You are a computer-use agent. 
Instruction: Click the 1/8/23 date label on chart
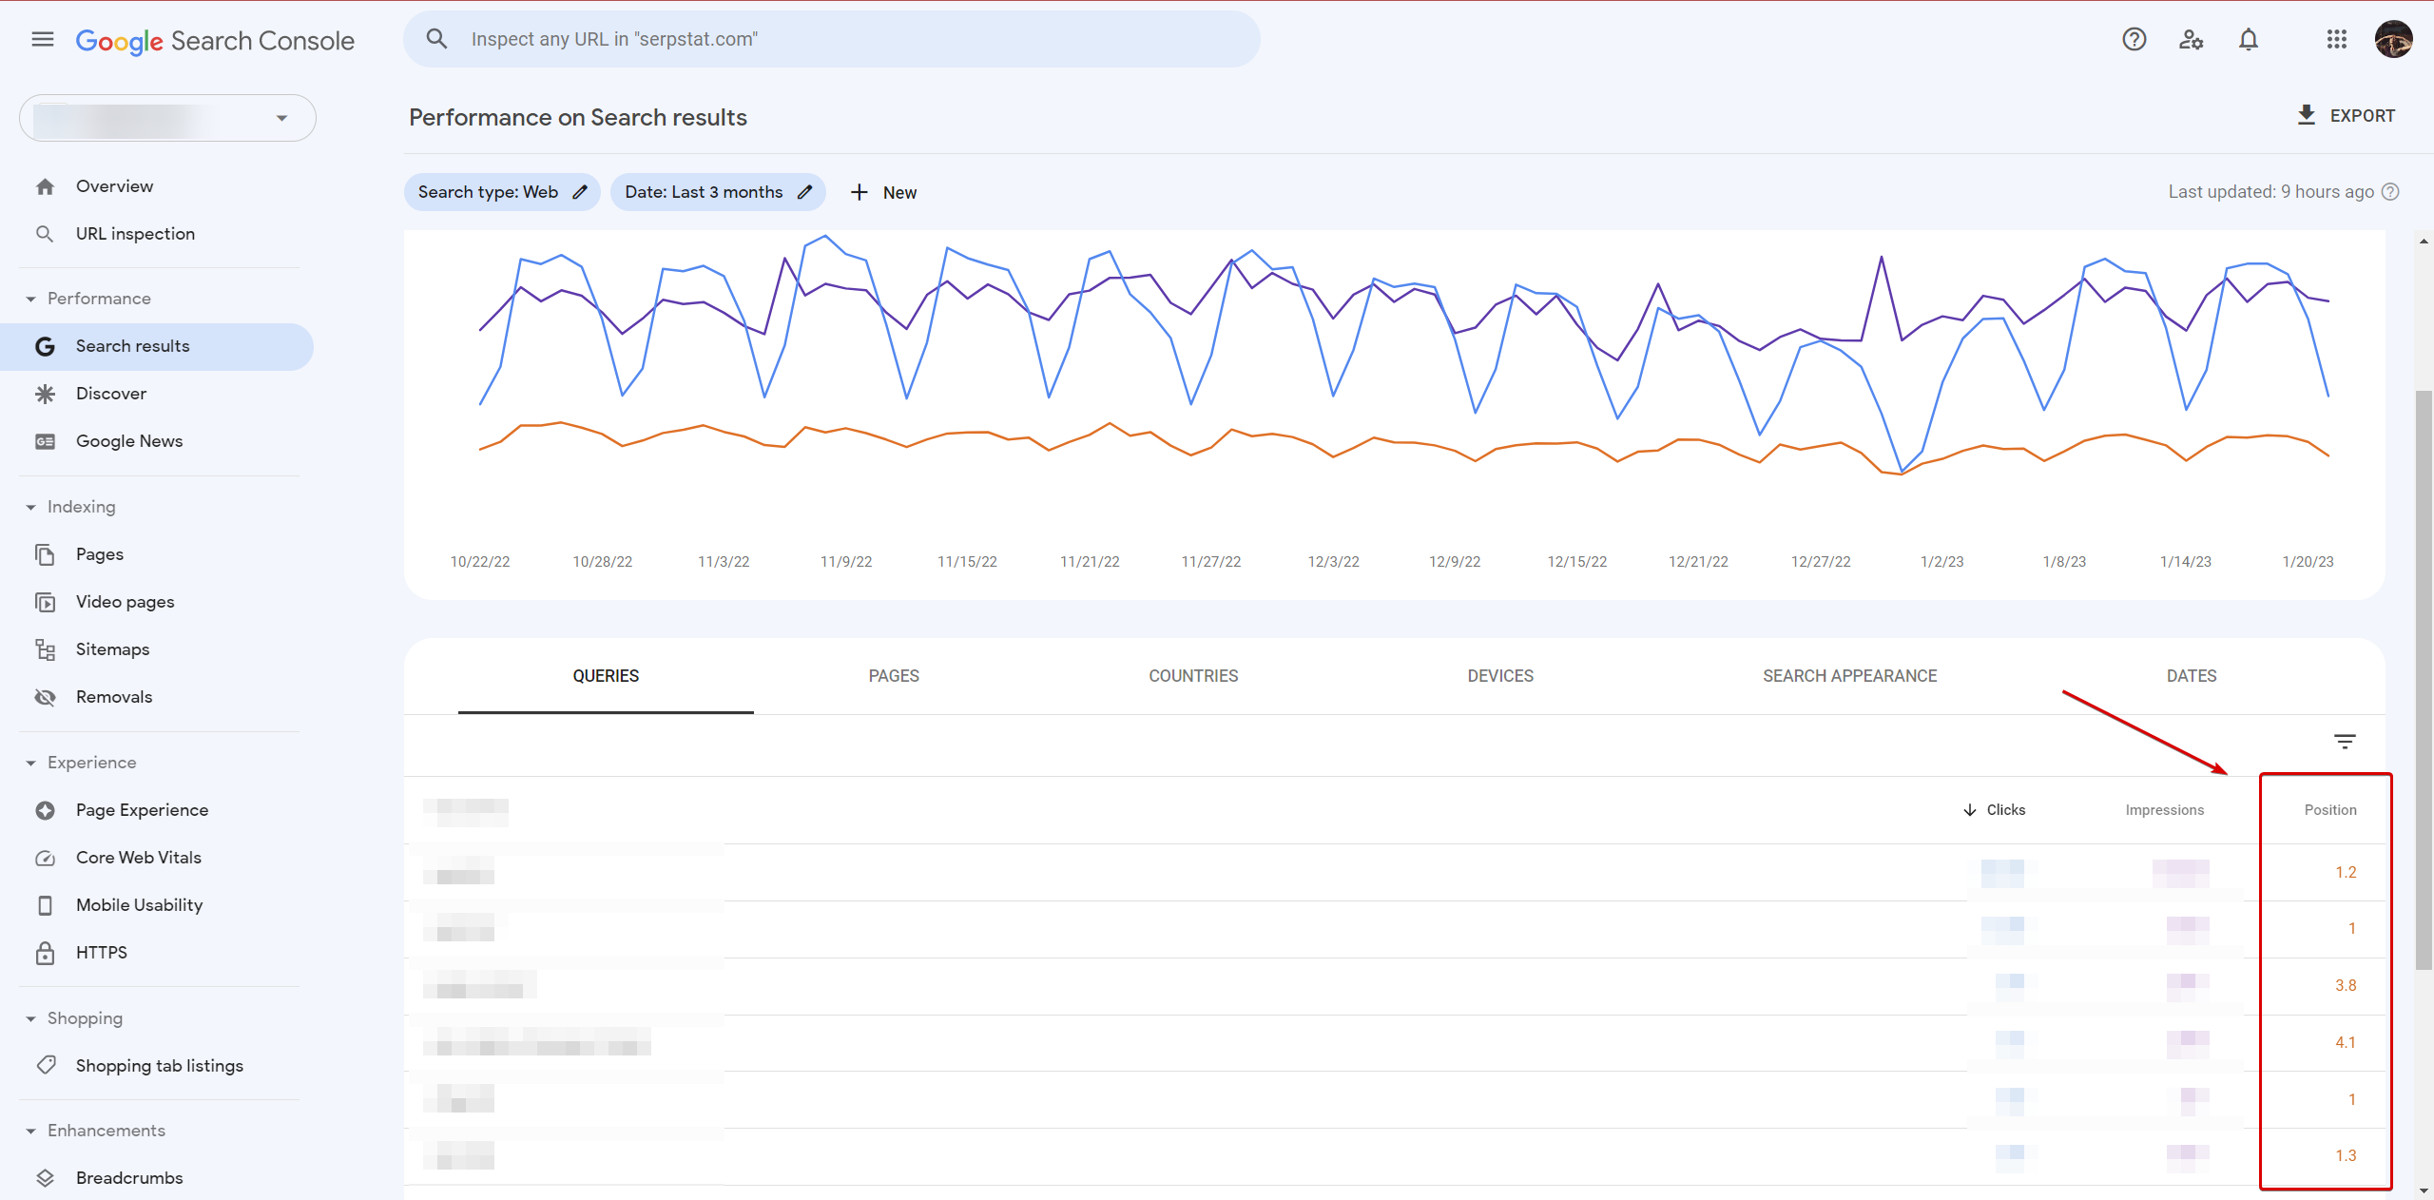[x=2064, y=562]
